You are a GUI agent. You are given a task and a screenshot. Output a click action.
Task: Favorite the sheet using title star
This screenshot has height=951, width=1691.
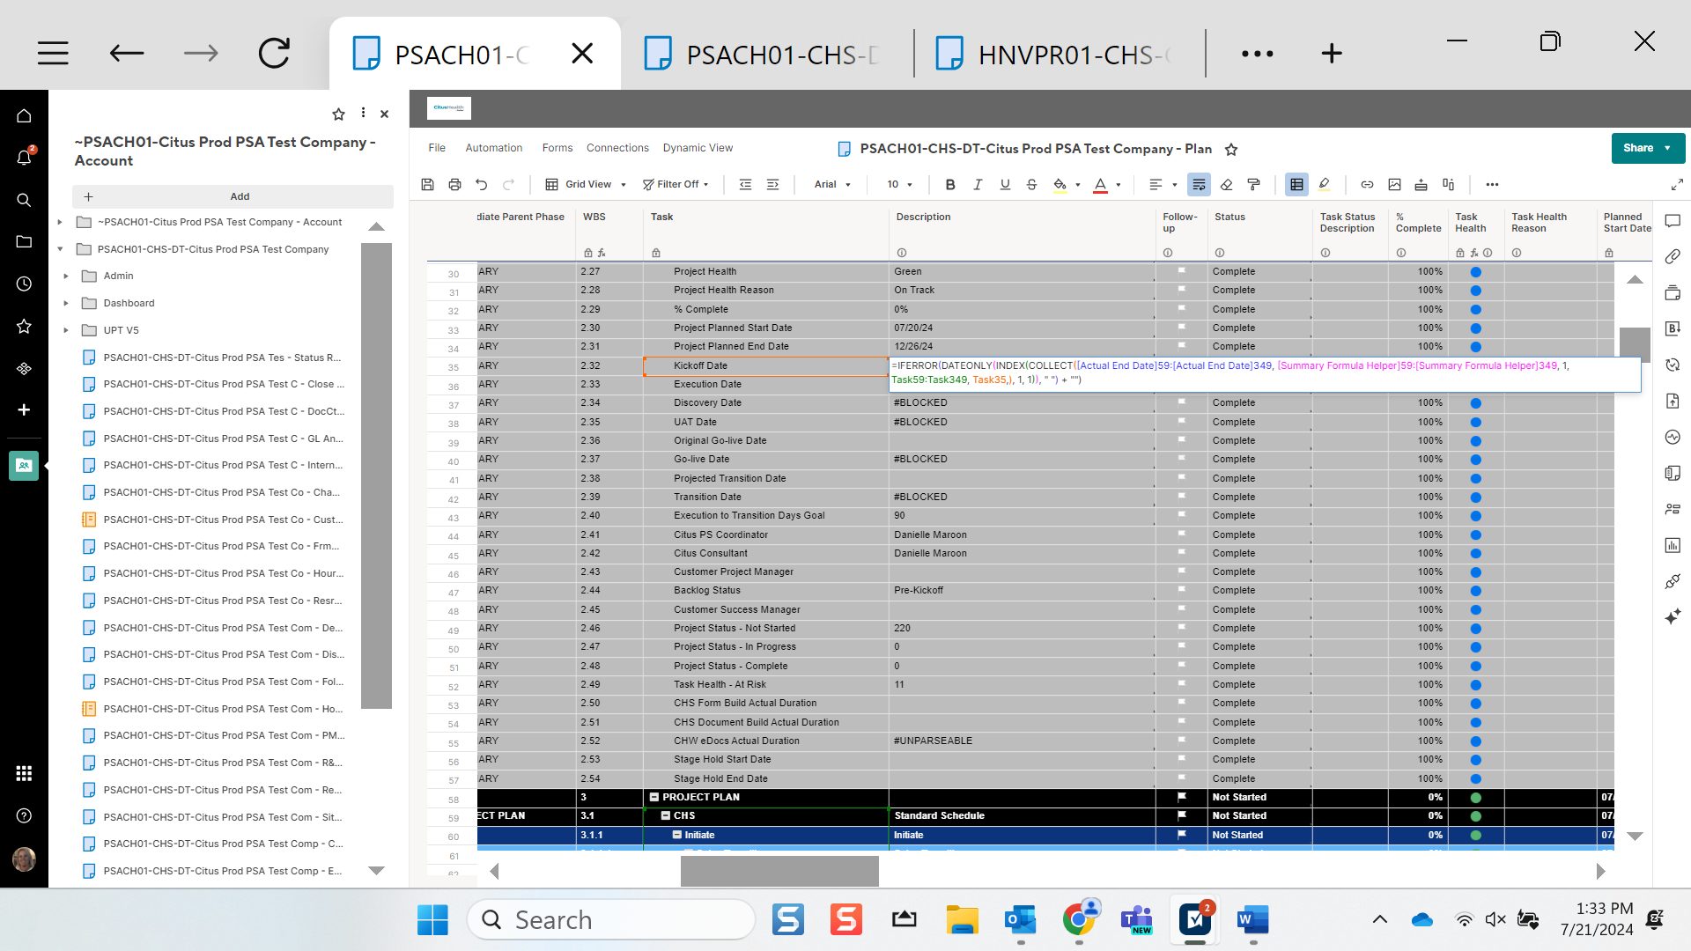tap(1231, 150)
